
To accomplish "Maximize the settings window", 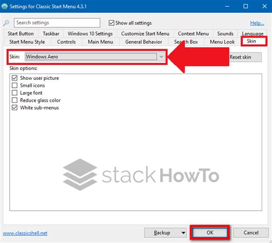I will (246, 6).
